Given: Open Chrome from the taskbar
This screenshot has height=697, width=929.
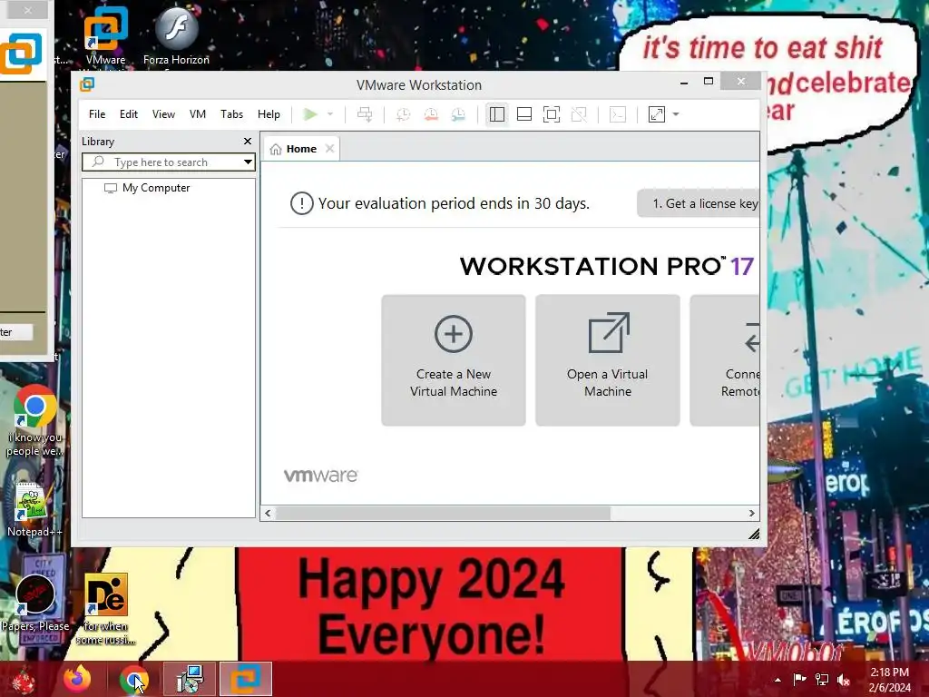Looking at the screenshot, I should click(134, 679).
